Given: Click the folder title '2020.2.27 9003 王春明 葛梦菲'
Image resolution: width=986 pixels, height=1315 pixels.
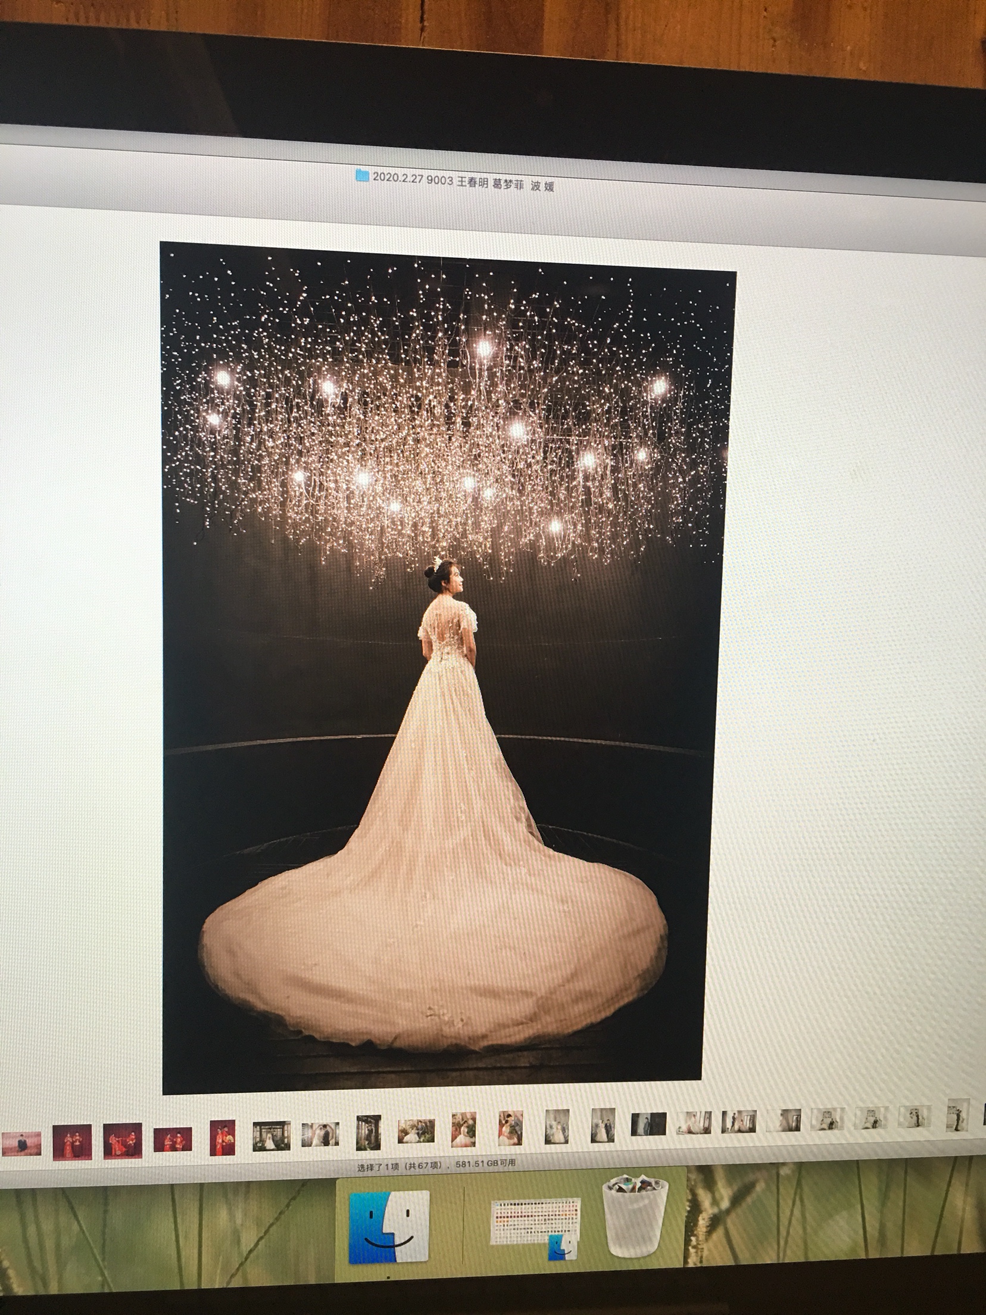Looking at the screenshot, I should (448, 179).
